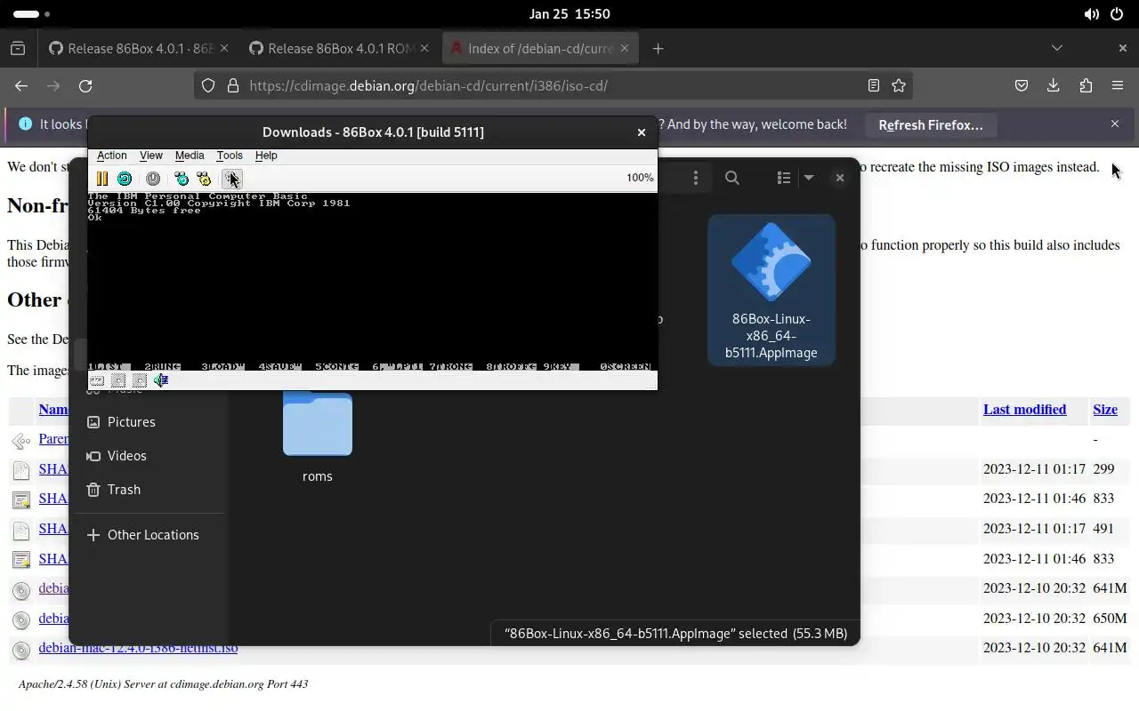Open Trash in Files sidebar

[x=124, y=490]
